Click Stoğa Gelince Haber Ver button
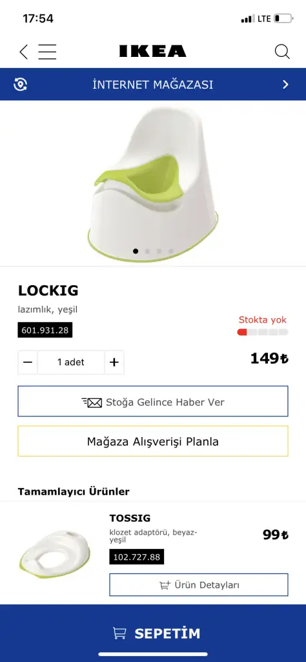Image resolution: width=306 pixels, height=662 pixels. tap(153, 401)
